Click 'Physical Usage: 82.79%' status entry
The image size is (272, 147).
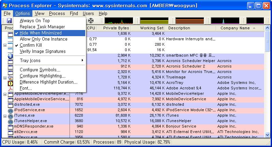(x=147, y=142)
